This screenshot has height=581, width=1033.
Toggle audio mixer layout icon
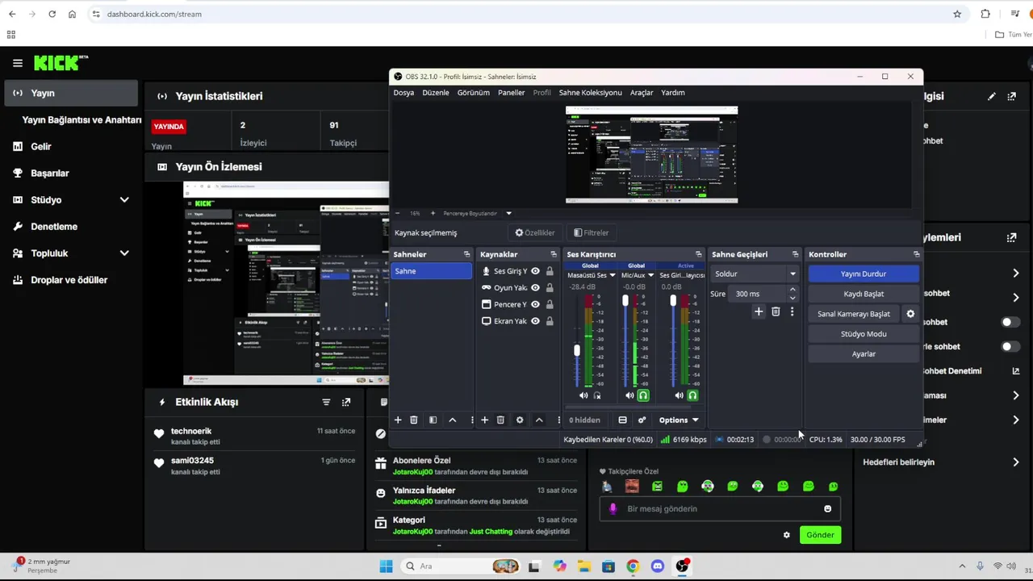tap(622, 420)
